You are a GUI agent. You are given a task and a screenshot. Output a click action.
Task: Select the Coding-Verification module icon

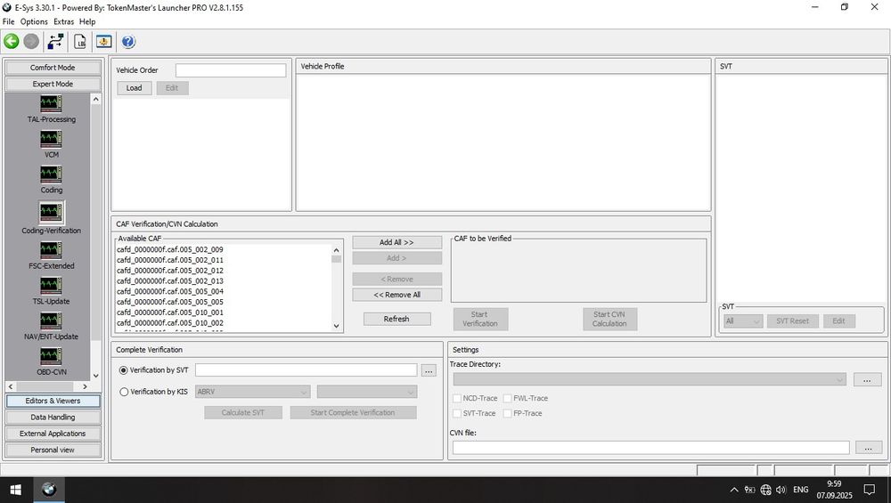coord(51,212)
